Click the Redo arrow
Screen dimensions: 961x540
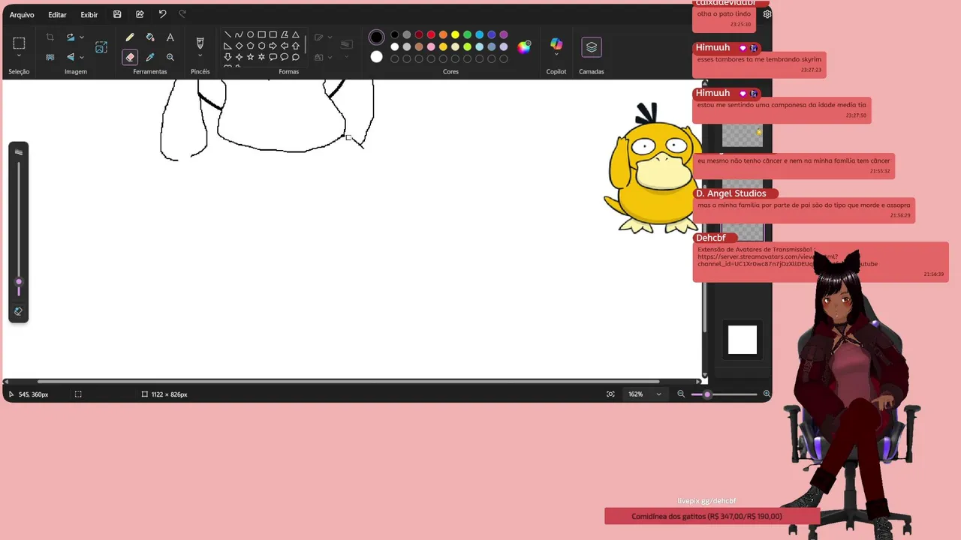coord(182,14)
